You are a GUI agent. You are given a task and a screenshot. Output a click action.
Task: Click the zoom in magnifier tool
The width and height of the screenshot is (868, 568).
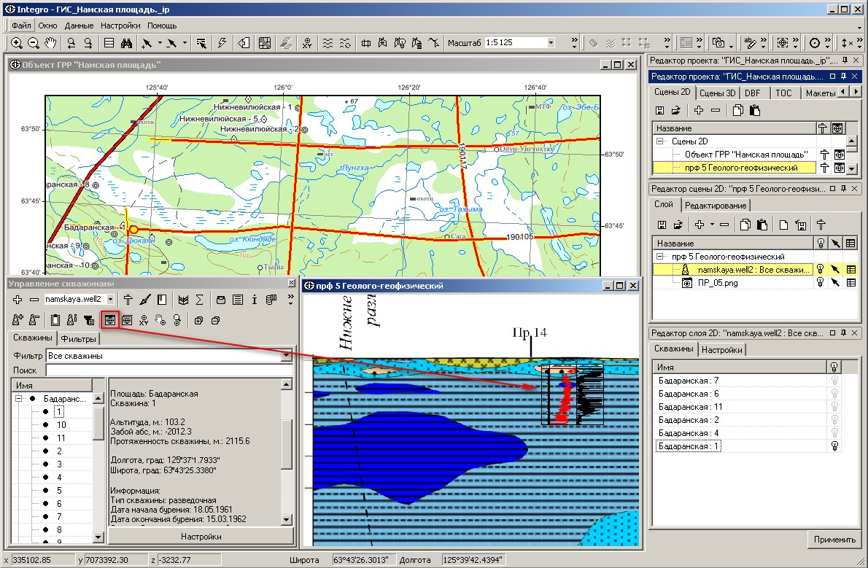[16, 43]
